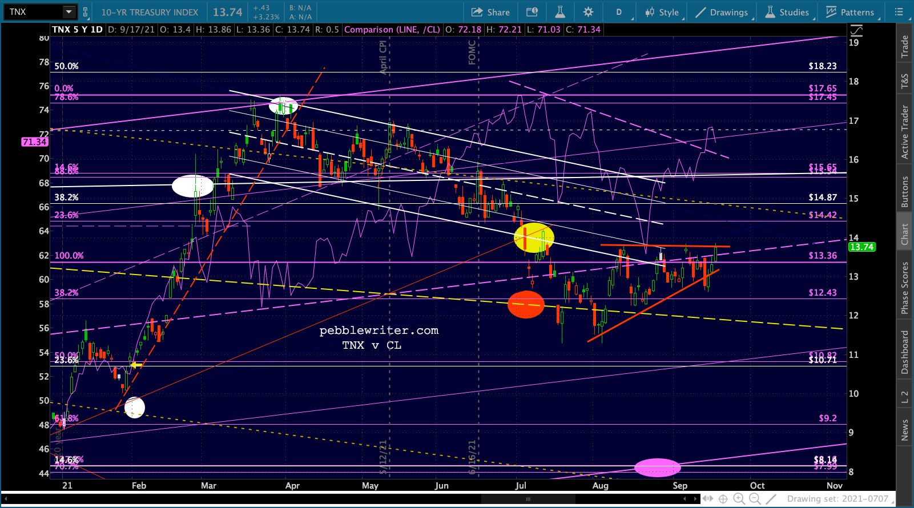The height and width of the screenshot is (508, 914).
Task: Click the white ellipse near Mar
Action: point(193,186)
